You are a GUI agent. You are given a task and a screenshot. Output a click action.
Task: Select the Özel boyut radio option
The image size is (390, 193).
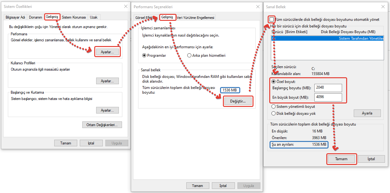pyautogui.click(x=274, y=81)
